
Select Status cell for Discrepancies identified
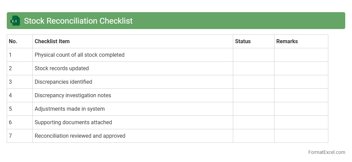coord(254,82)
